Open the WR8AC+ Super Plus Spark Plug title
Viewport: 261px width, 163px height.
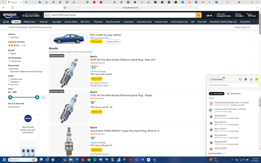click(x=125, y=131)
